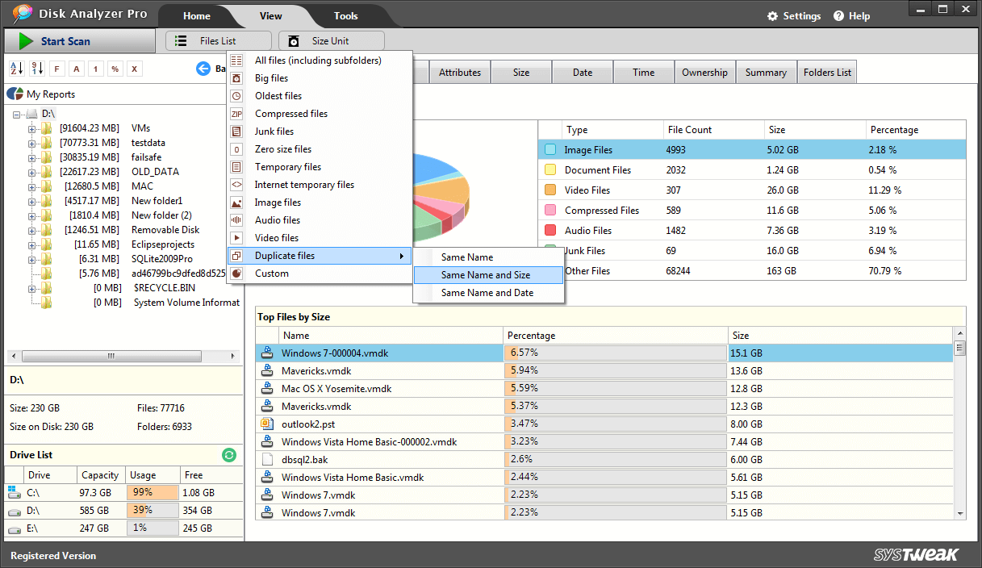The height and width of the screenshot is (568, 982).
Task: Expand the VMs folder in My Reports
Action: [31, 129]
